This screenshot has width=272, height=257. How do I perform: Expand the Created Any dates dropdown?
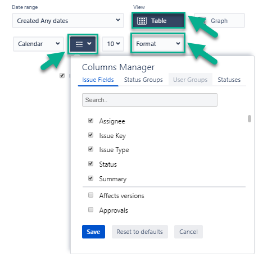click(x=68, y=21)
